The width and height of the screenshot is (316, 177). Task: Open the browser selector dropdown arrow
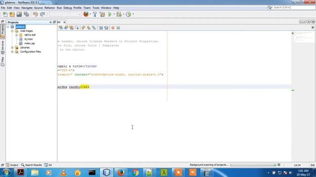coord(90,14)
